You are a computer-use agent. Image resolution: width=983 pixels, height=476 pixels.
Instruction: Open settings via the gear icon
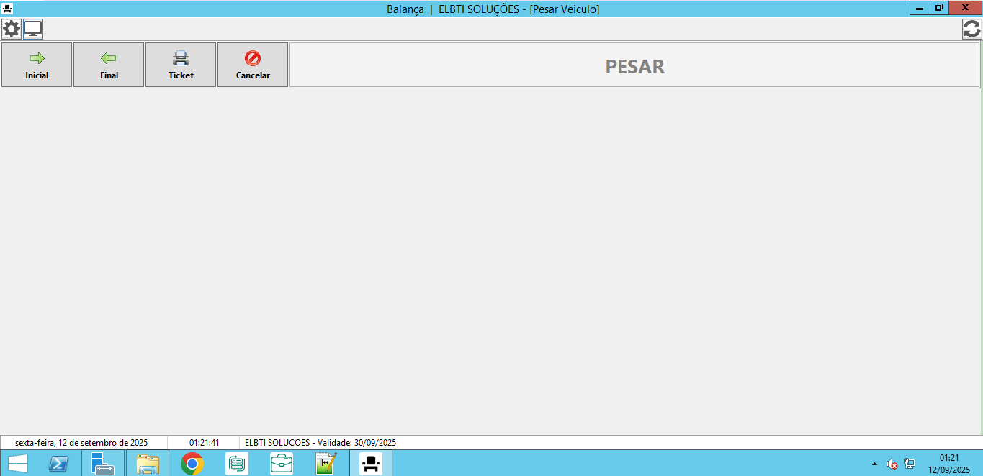(12, 29)
